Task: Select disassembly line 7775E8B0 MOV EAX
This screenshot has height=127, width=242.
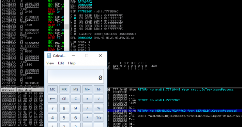Action: coord(32,43)
